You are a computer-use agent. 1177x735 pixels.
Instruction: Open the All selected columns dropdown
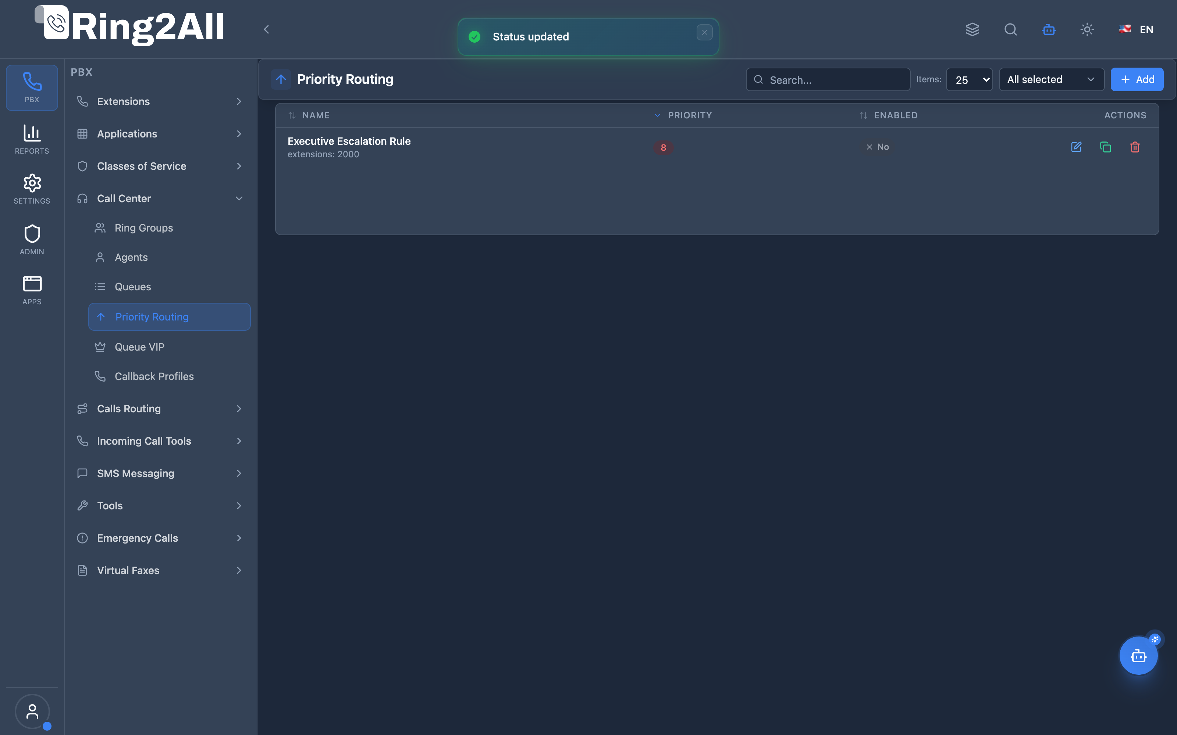(1052, 79)
